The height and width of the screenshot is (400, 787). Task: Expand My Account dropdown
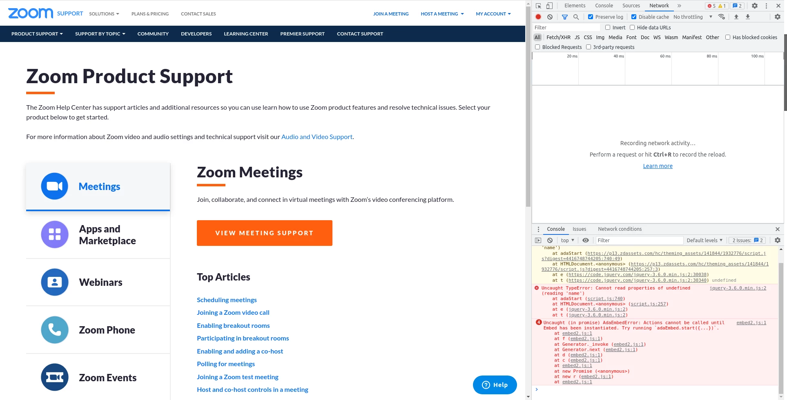point(493,14)
